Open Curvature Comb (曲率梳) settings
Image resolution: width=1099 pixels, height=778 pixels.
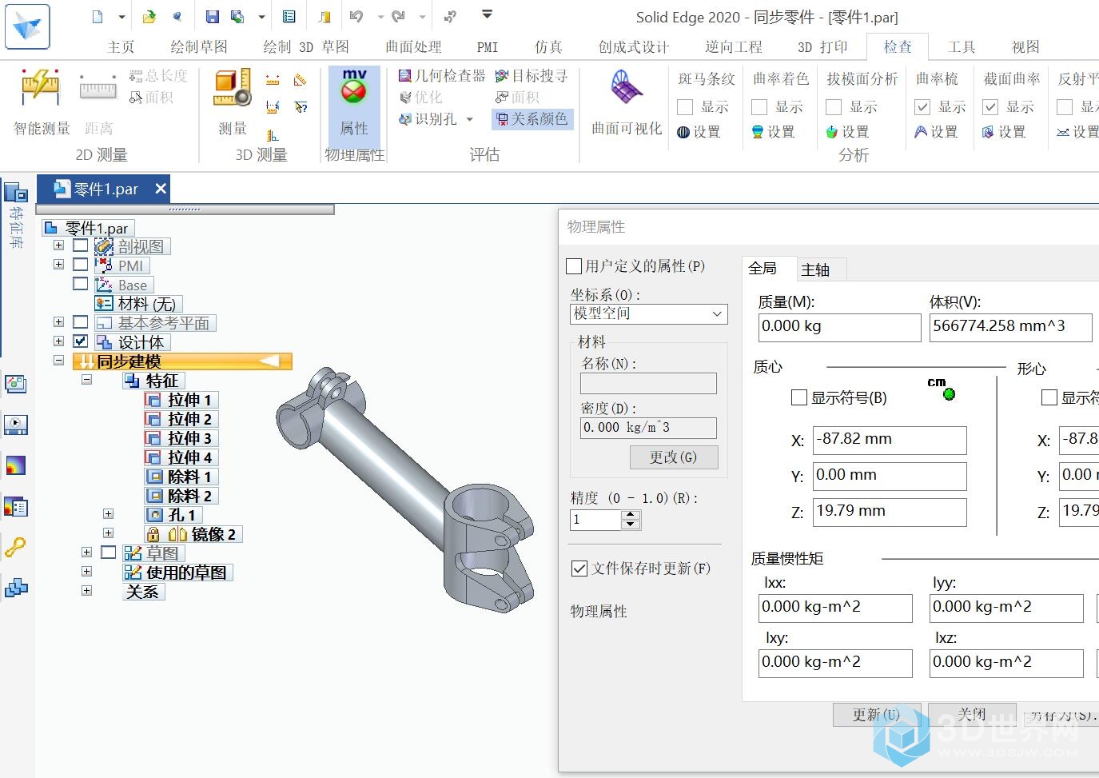936,132
